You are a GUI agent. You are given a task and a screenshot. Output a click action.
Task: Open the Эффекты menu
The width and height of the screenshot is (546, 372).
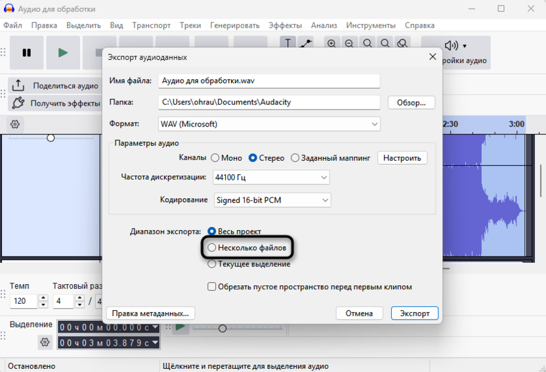(x=285, y=26)
